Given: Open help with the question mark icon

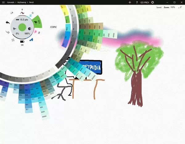Looking at the screenshot, I should click(137, 2).
